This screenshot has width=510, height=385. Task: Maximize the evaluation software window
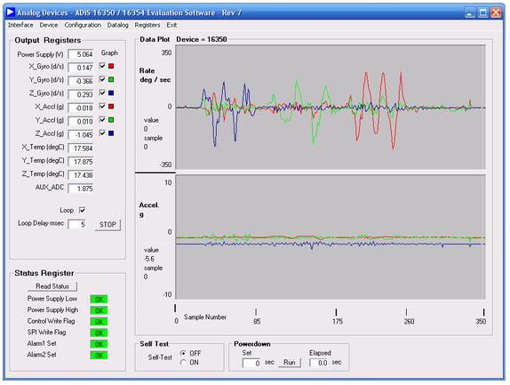482,12
